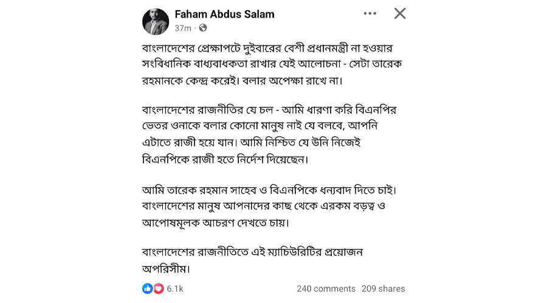View the 6.1k reactions list
Screen dimensions: 547x303
pos(175,288)
